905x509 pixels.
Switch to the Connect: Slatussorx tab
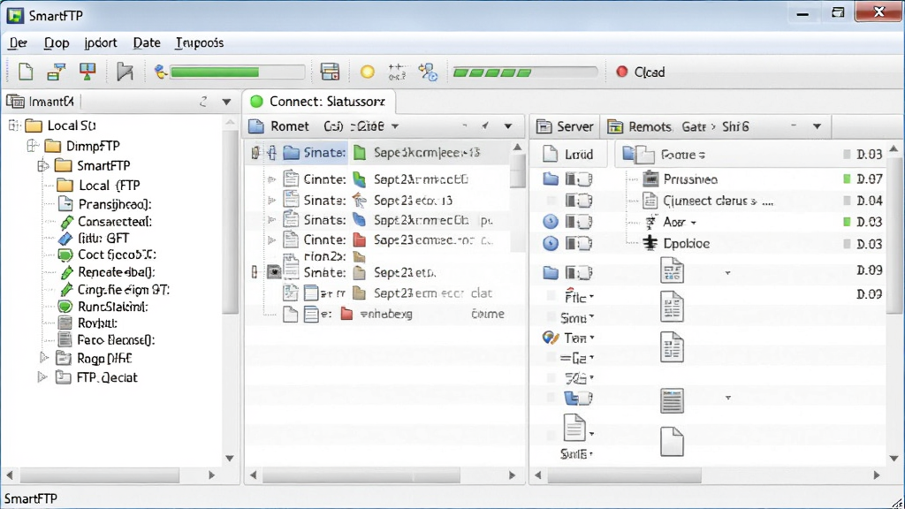pos(318,102)
